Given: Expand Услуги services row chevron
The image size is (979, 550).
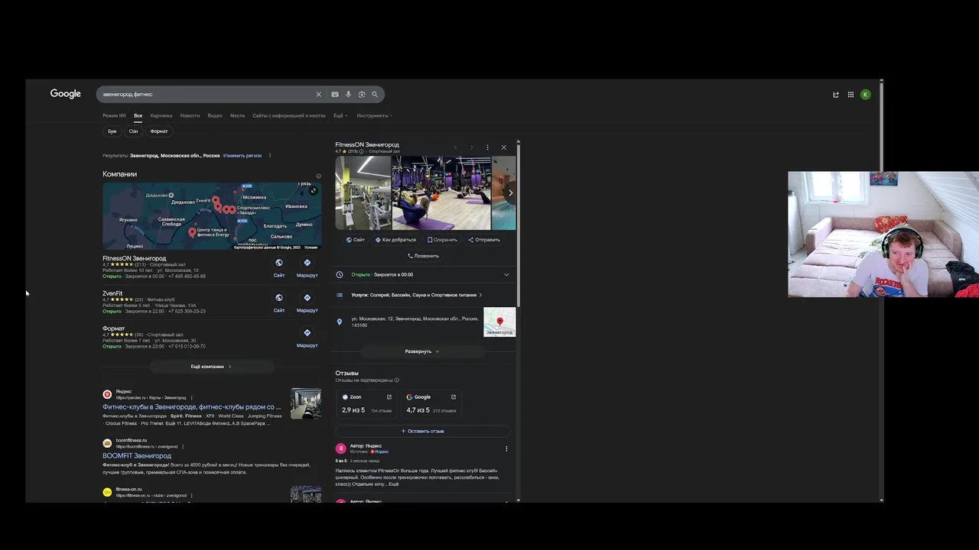Looking at the screenshot, I should tap(480, 295).
